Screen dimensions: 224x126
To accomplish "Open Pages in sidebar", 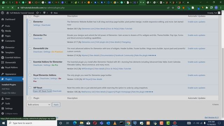I will tap(8, 36).
